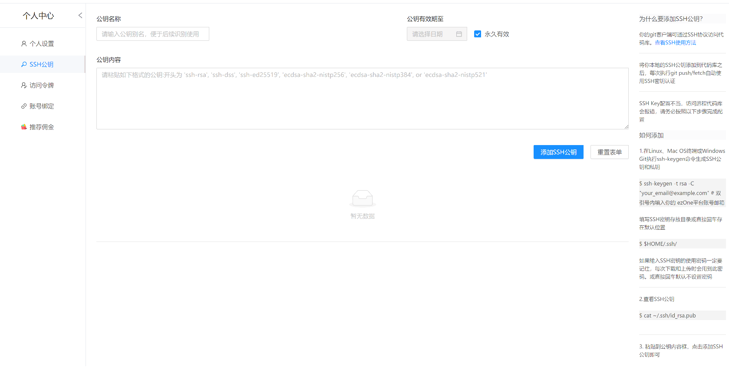Open the 公钥有效期至 date picker
Viewport: 729px width, 367px height.
(432, 34)
